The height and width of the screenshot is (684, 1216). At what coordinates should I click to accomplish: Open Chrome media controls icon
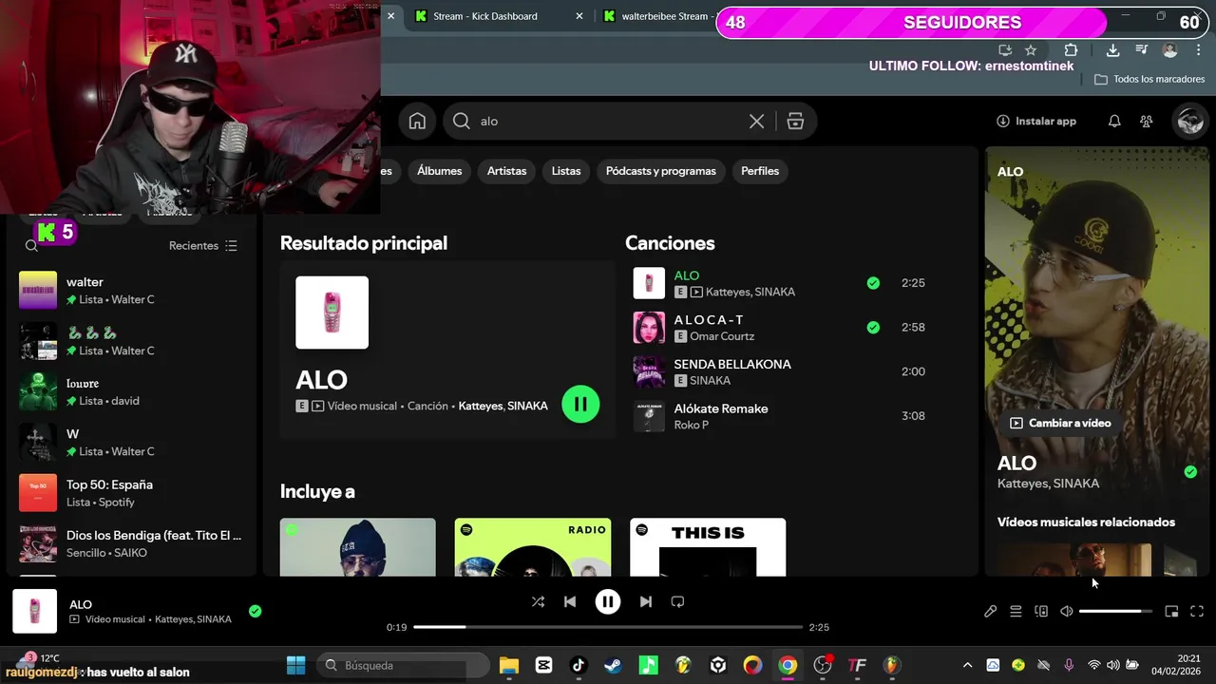pos(1142,50)
